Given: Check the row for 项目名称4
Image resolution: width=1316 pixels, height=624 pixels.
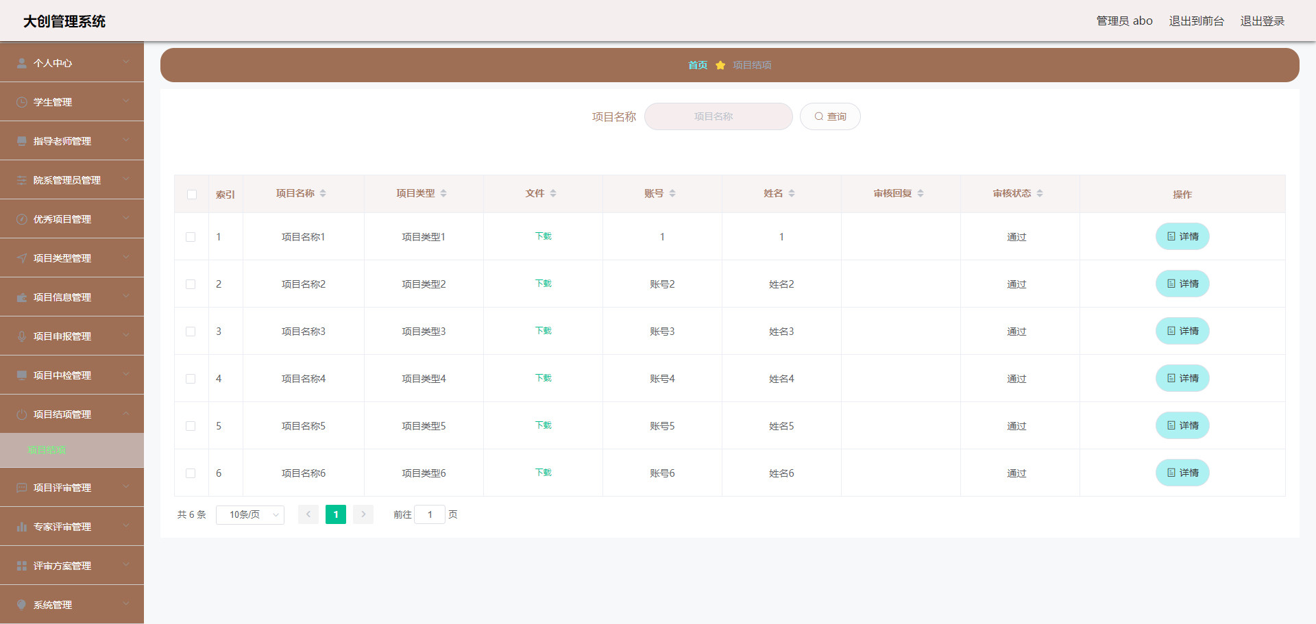Looking at the screenshot, I should (191, 379).
